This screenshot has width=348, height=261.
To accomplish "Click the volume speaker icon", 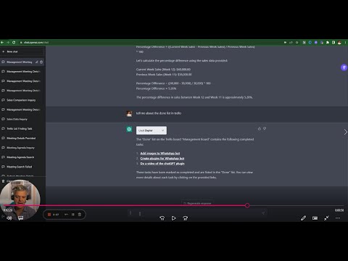I will (9, 218).
